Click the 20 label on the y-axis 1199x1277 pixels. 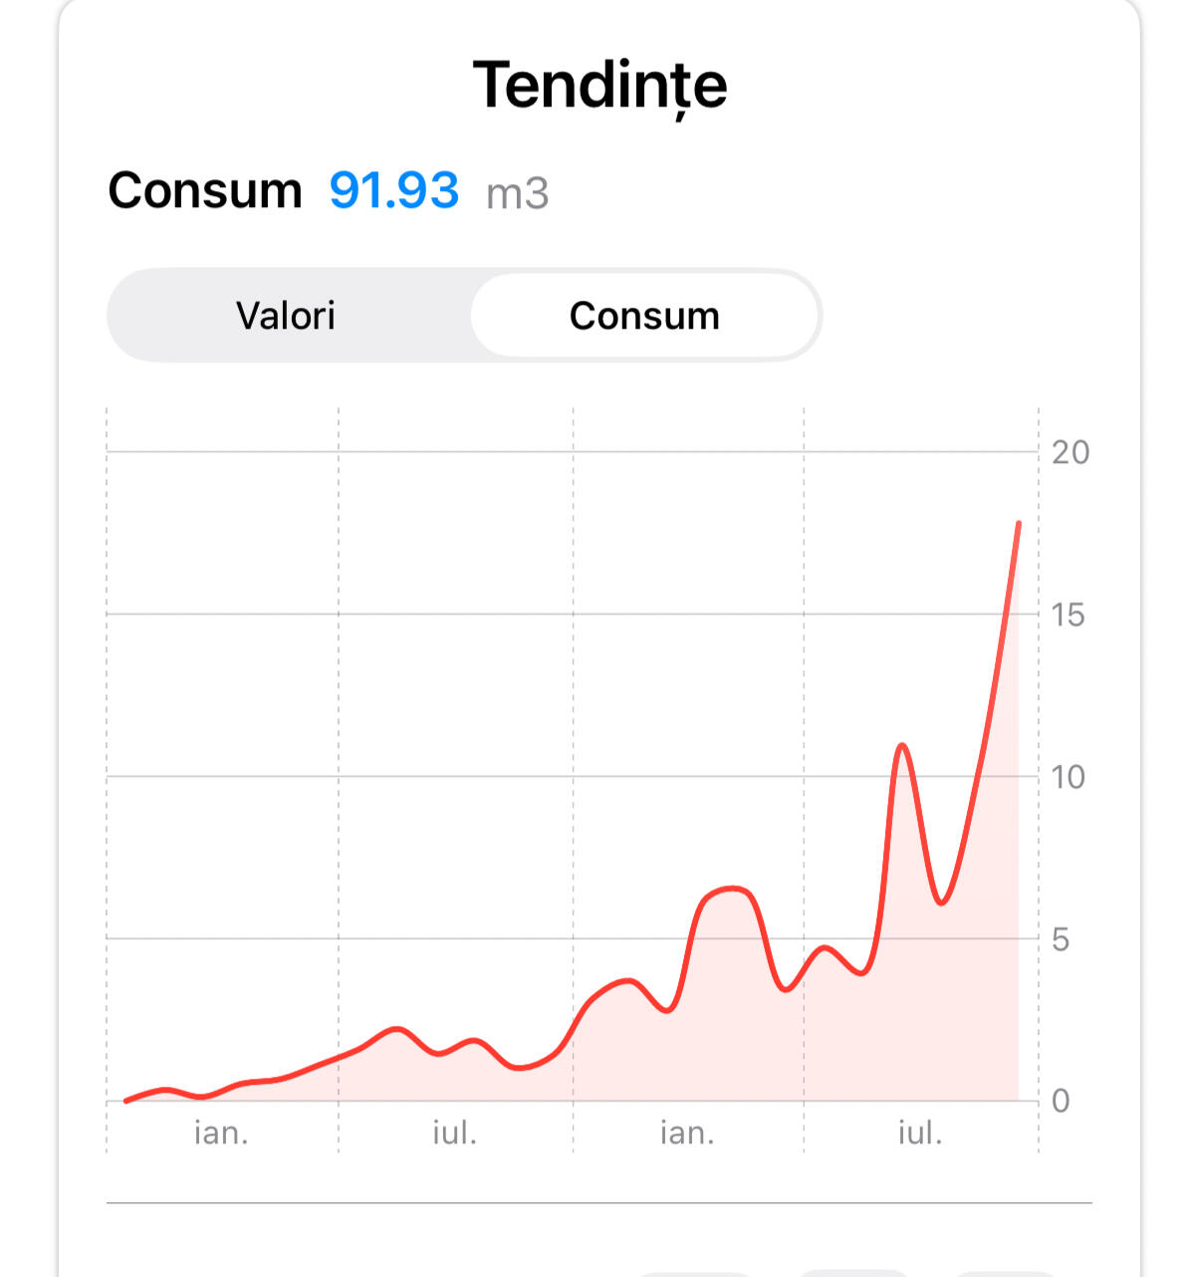1071,452
